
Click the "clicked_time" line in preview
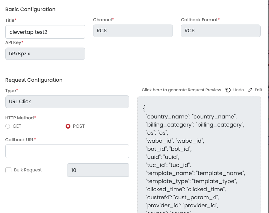(186, 189)
